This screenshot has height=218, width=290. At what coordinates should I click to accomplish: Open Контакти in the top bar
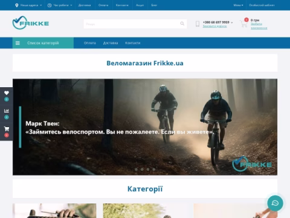click(x=122, y=5)
